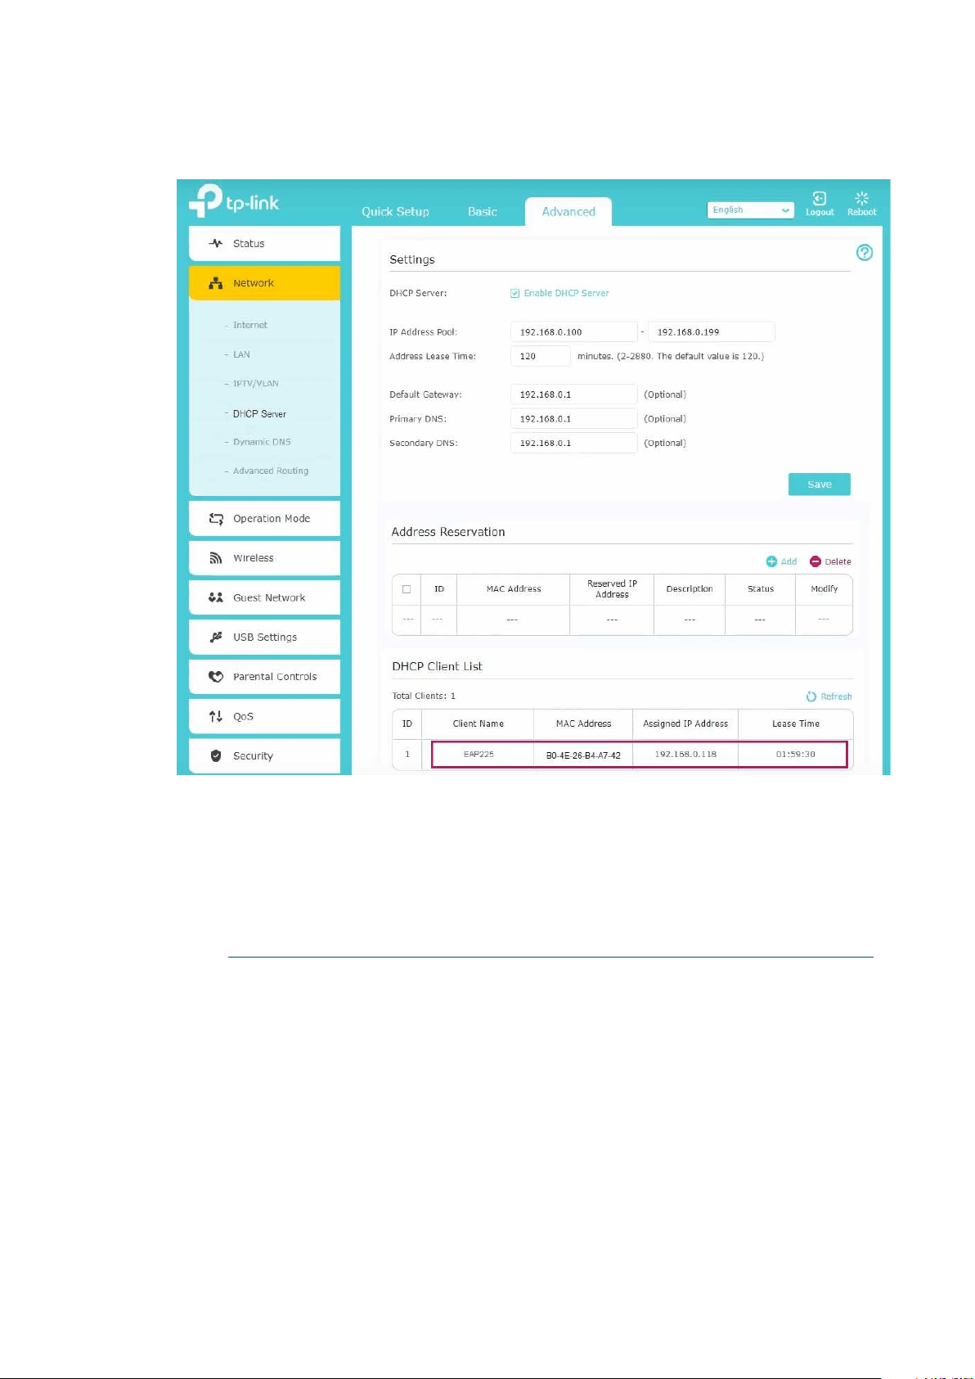
Task: Click the Reboot icon
Action: pos(861,198)
